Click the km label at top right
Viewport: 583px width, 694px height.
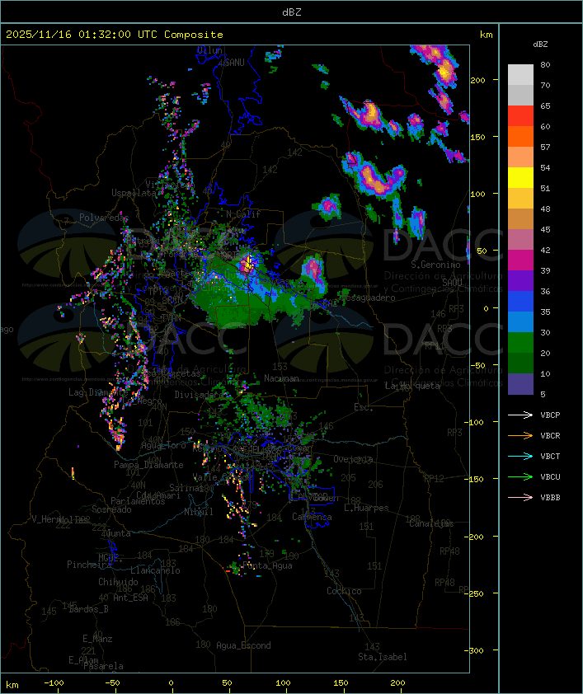[x=486, y=35]
